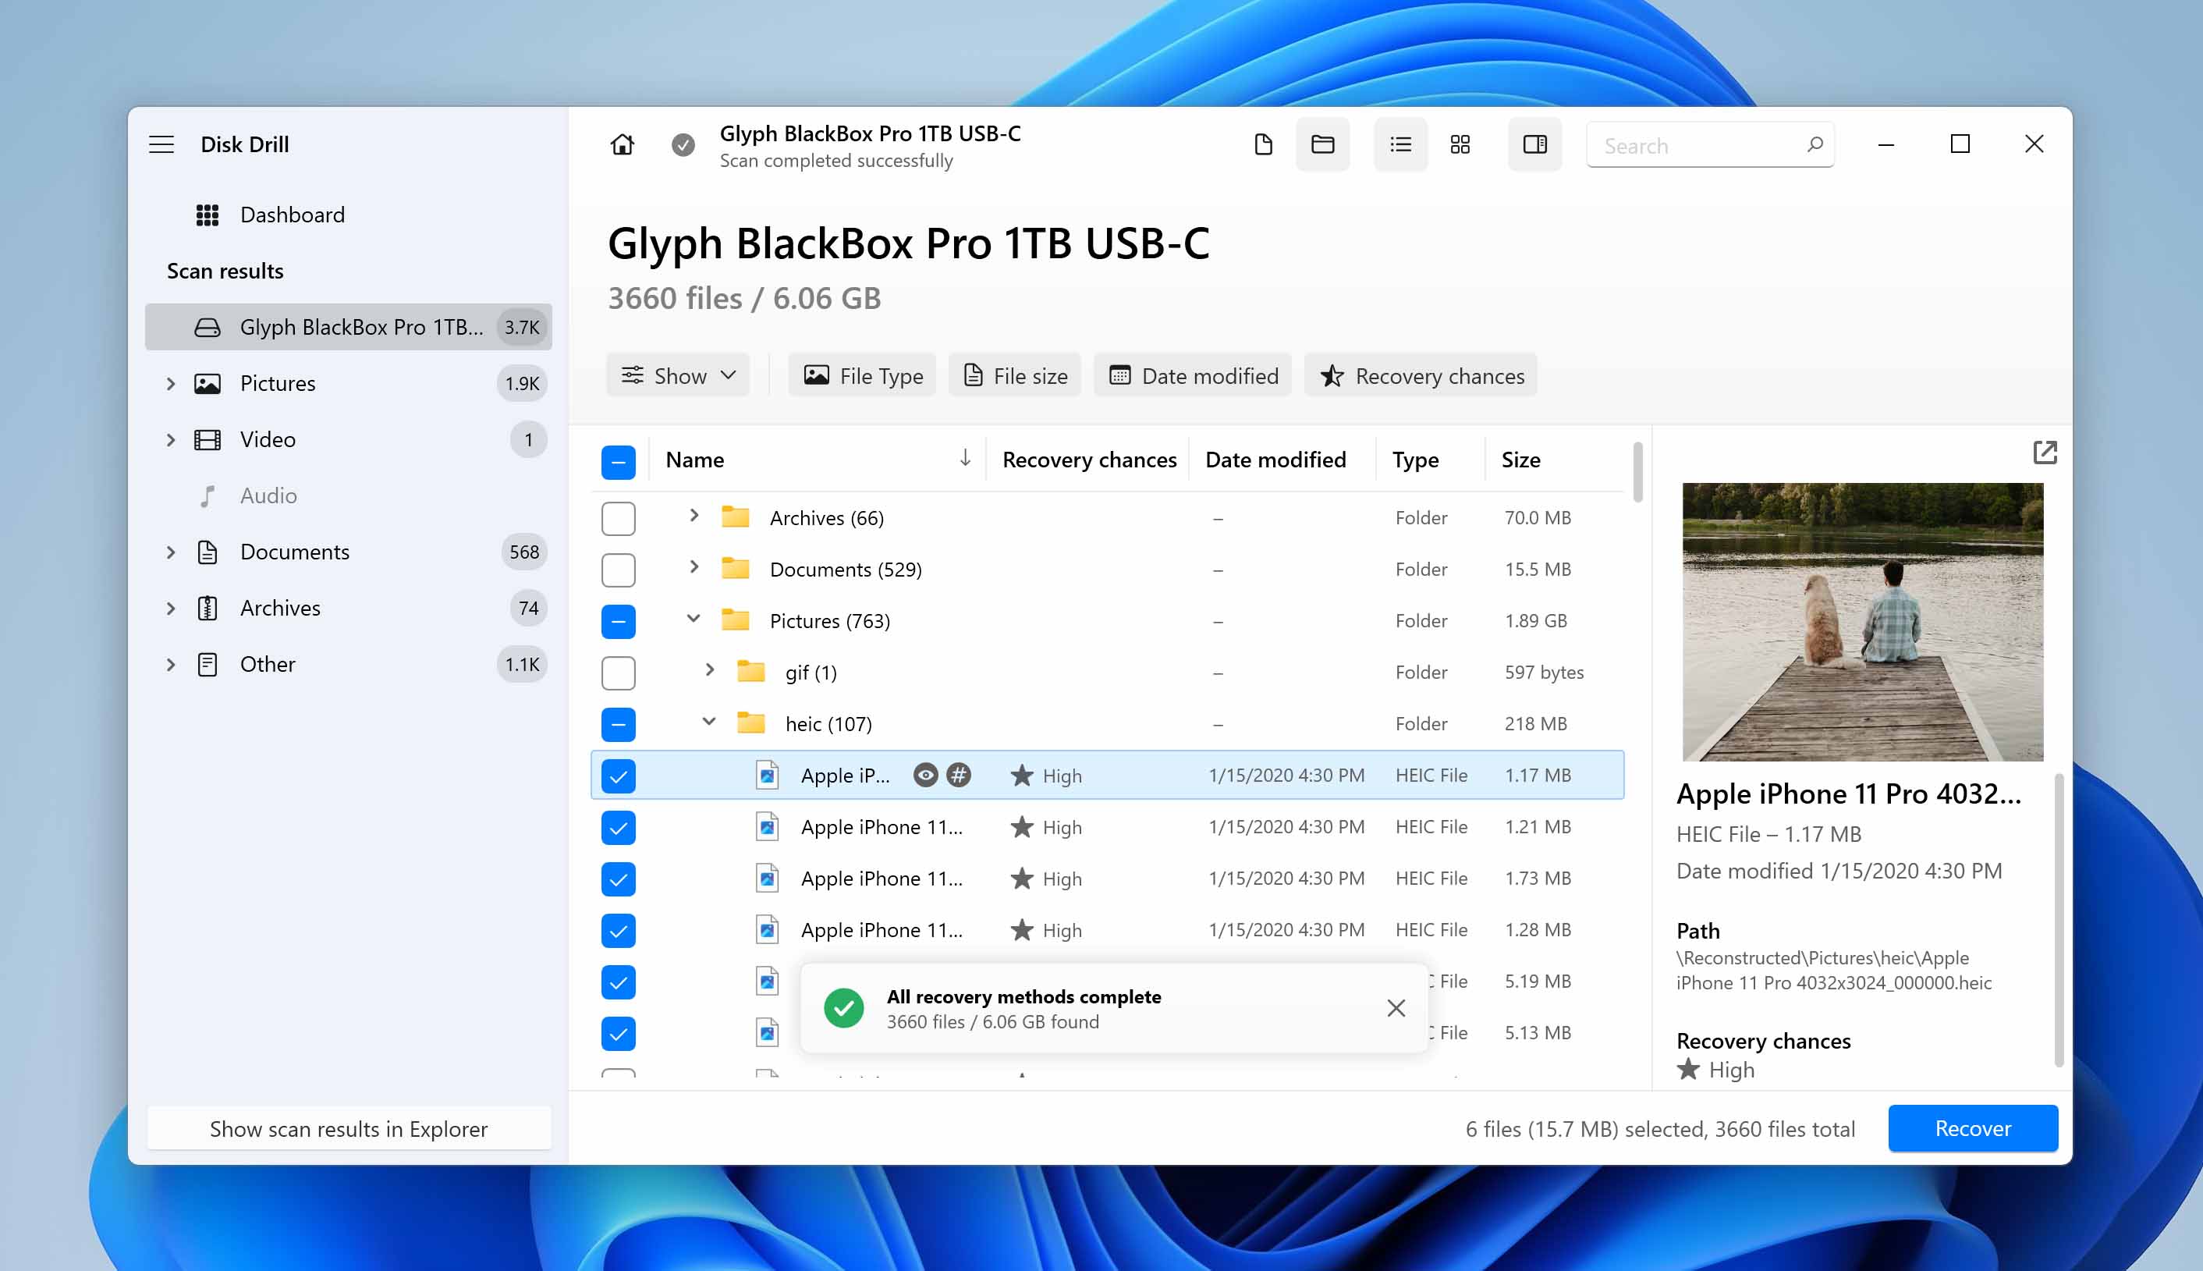Uncheck the 1.17 MB HEIC file
This screenshot has height=1271, width=2203.
coord(618,776)
